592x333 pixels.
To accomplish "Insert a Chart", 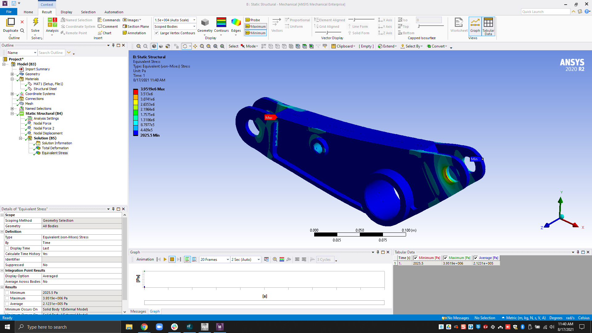I will [105, 33].
